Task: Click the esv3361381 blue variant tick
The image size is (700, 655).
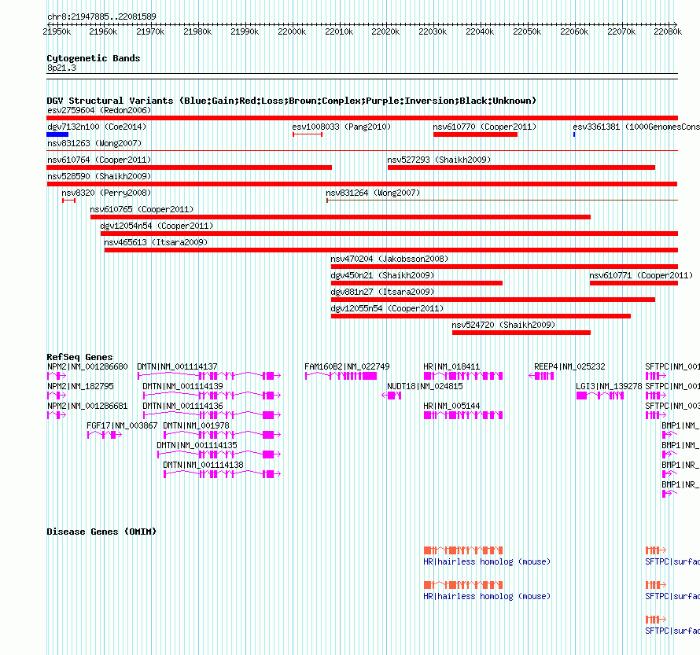Action: click(x=574, y=134)
